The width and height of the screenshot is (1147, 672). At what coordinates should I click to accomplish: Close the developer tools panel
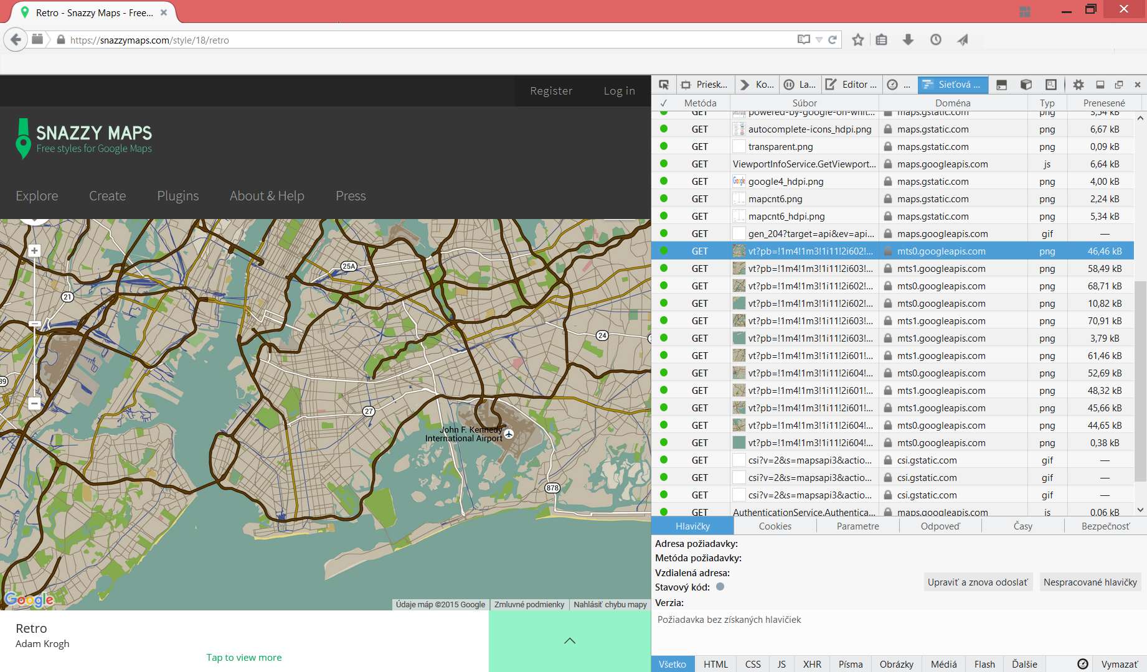1138,85
